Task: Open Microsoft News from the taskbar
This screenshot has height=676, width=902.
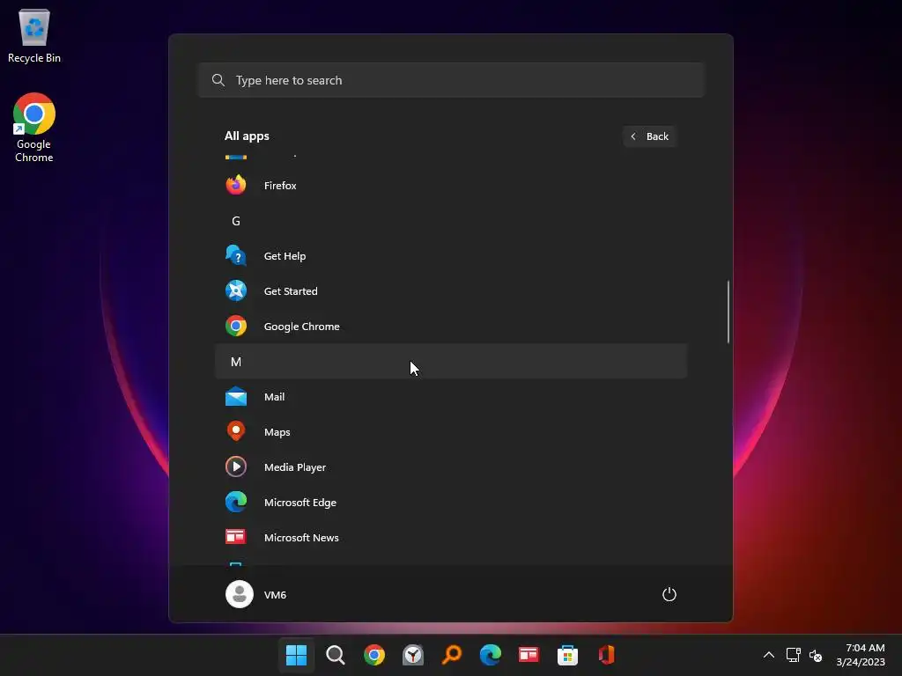Action: [529, 655]
